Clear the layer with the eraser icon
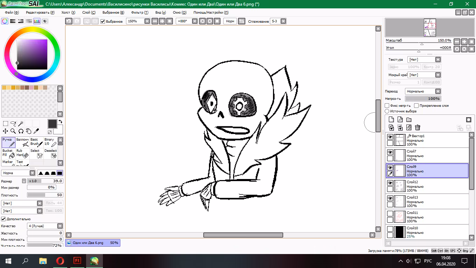This screenshot has height=268, width=476. [x=409, y=128]
